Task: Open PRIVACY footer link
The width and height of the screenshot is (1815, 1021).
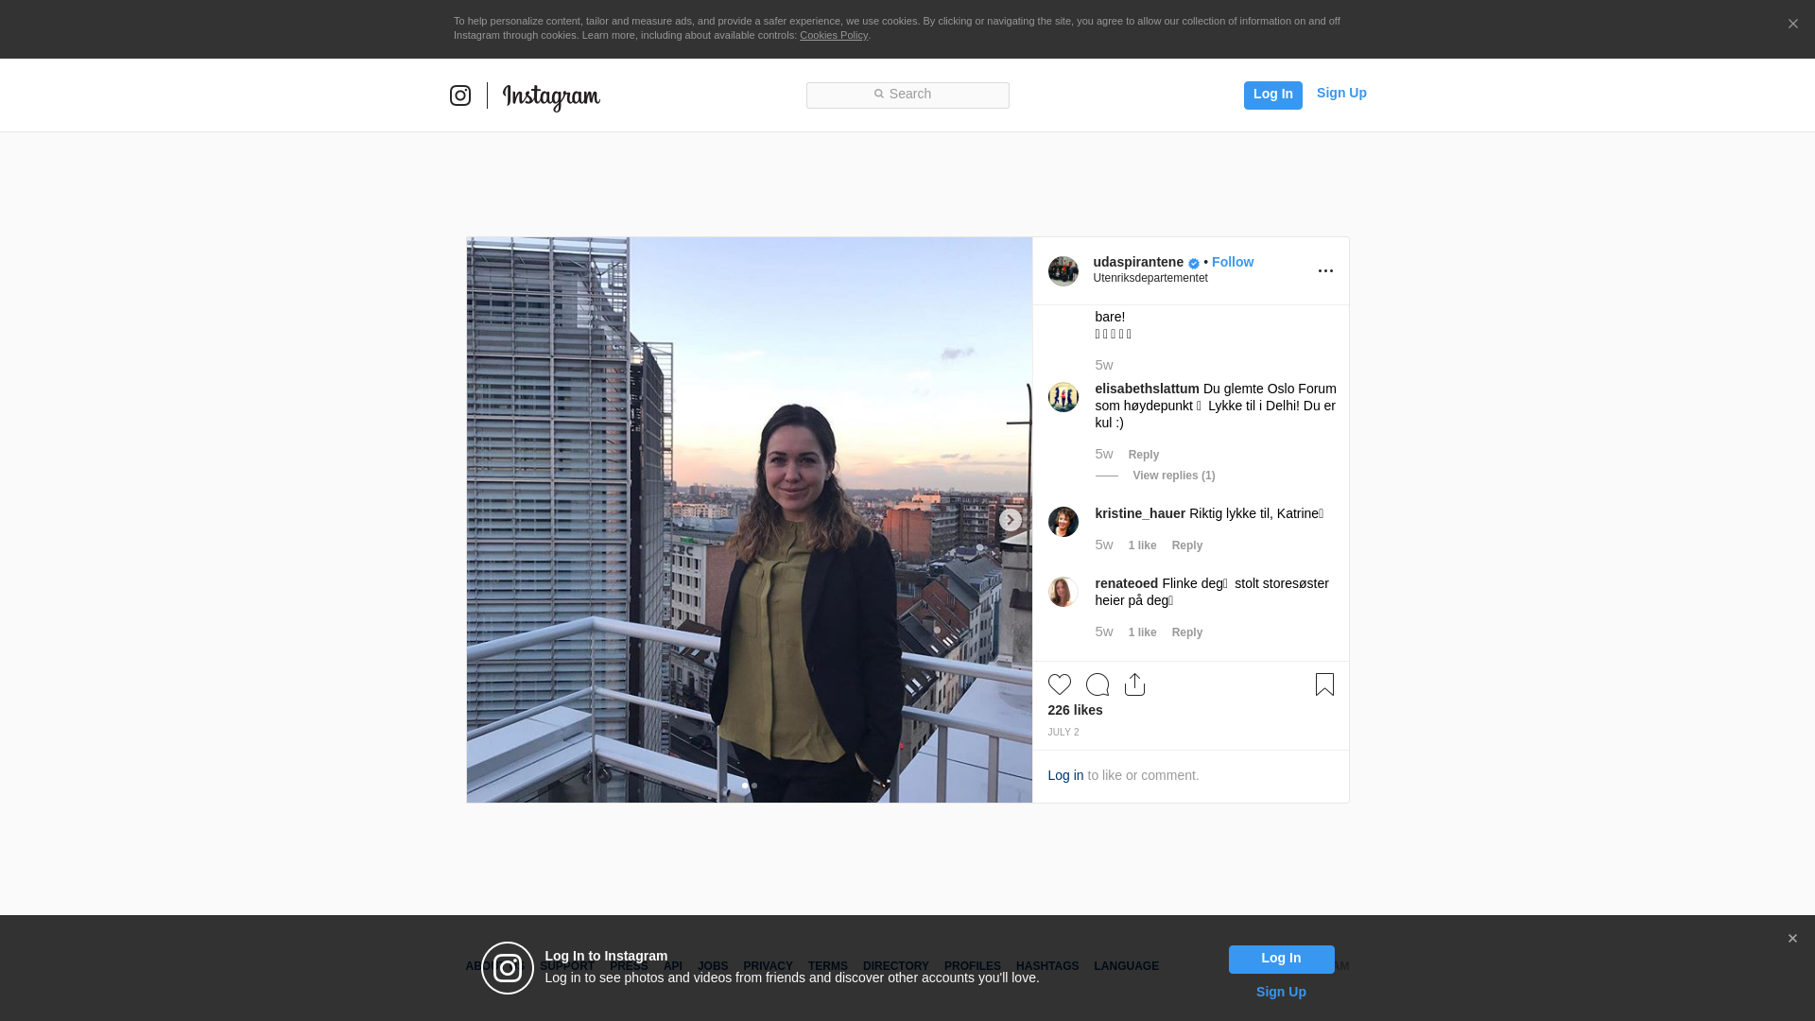Action: pyautogui.click(x=768, y=966)
